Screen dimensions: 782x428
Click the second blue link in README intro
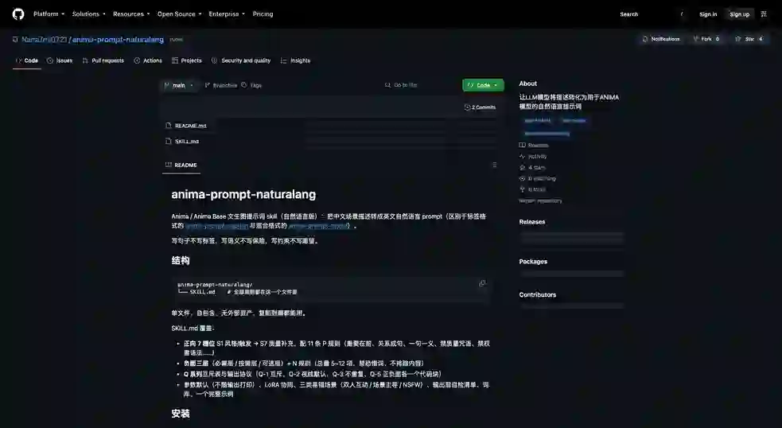tap(318, 226)
